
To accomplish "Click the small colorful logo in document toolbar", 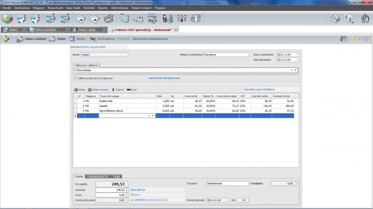I will [x=6, y=39].
